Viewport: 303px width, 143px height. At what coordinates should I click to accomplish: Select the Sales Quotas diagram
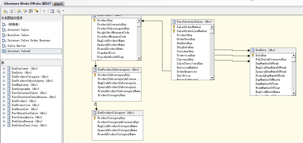point(17,46)
